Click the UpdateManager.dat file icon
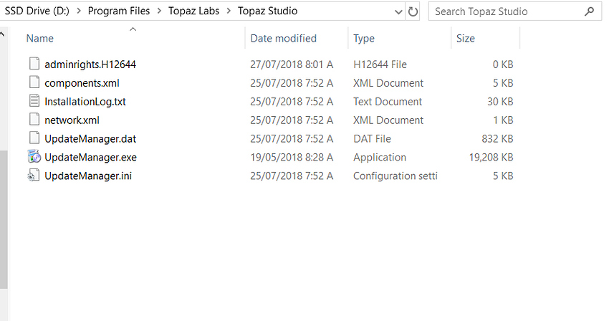 click(34, 138)
